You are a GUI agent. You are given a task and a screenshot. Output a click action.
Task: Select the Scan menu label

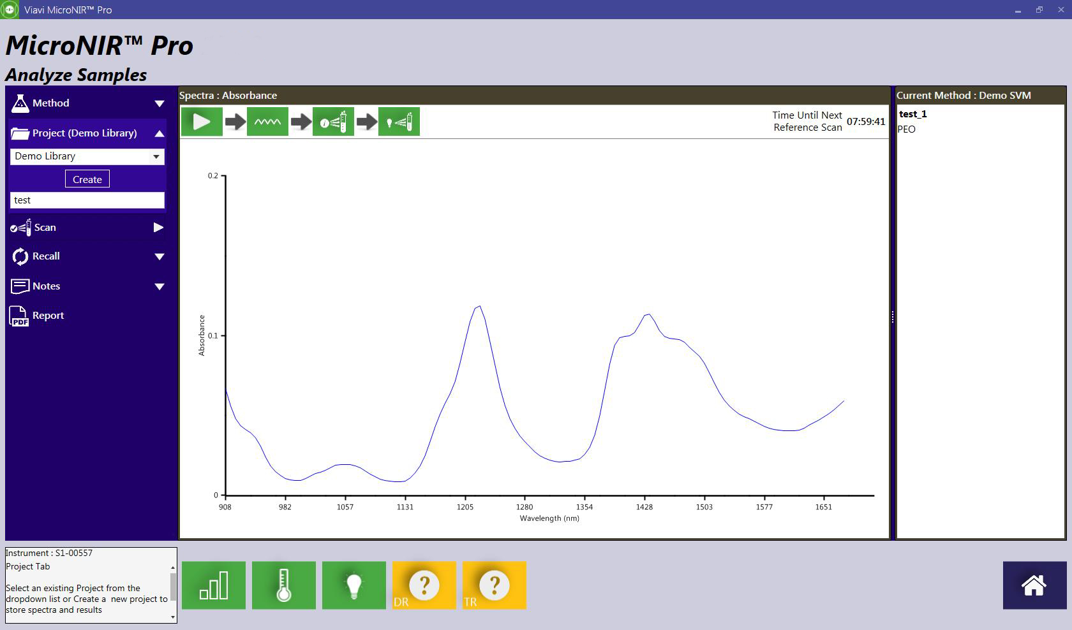[45, 228]
